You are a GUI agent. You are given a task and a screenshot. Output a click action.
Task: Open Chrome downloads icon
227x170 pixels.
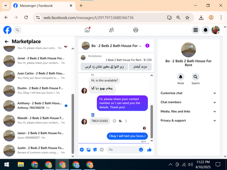point(201,18)
